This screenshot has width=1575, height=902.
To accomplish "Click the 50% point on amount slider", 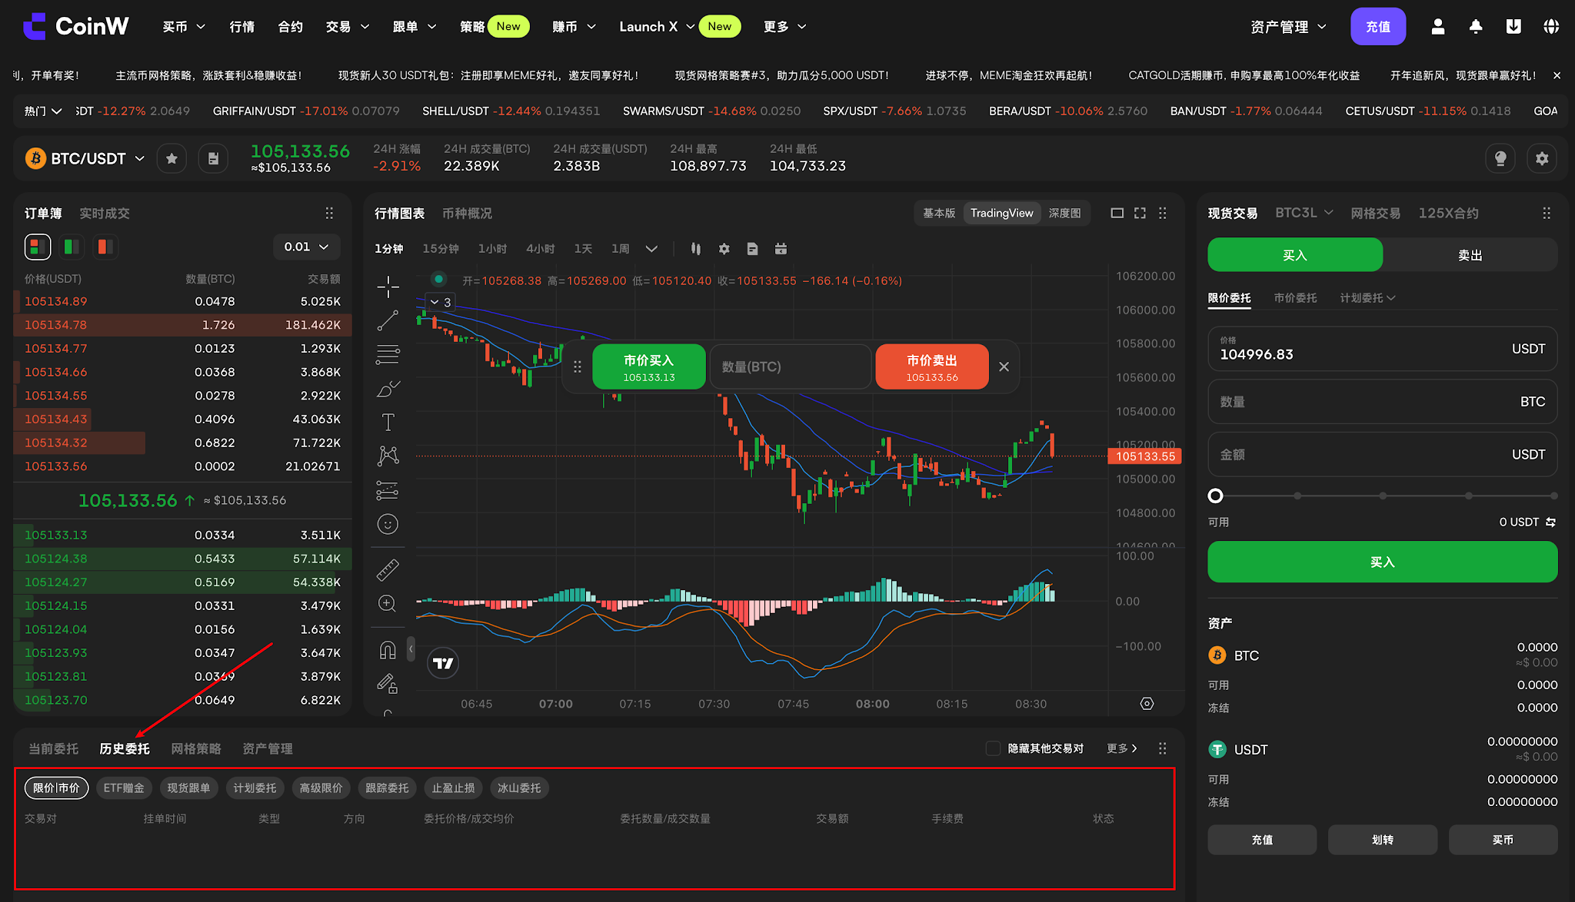I will tap(1383, 496).
